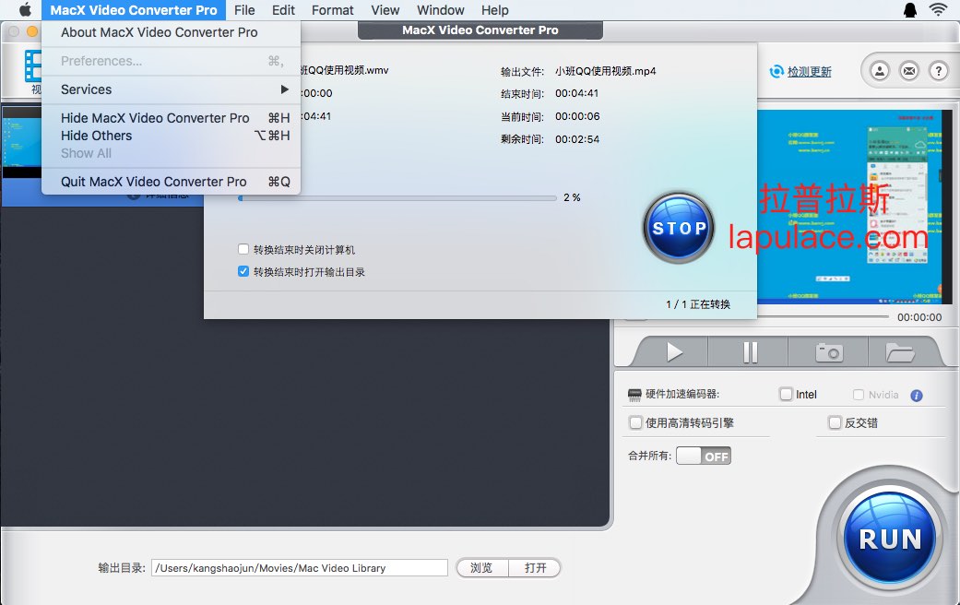Stop the conversion with STOP button
Viewport: 960px width, 605px height.
click(x=679, y=229)
